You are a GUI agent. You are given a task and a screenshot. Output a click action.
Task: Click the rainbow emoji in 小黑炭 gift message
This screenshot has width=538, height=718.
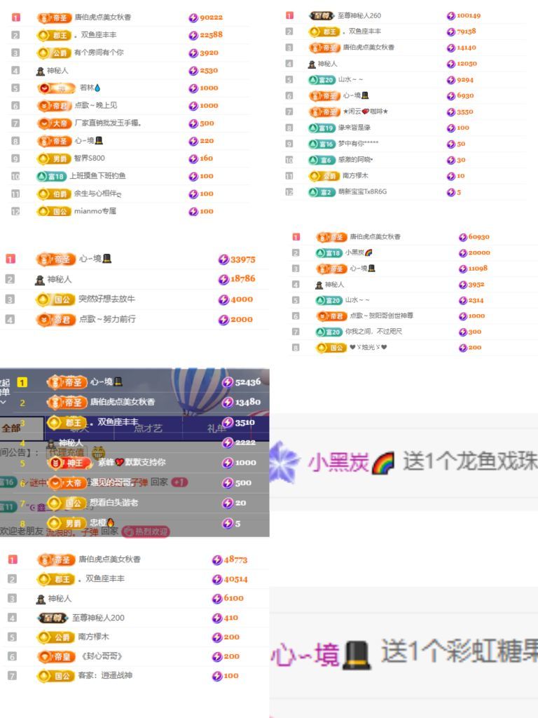[x=382, y=463]
